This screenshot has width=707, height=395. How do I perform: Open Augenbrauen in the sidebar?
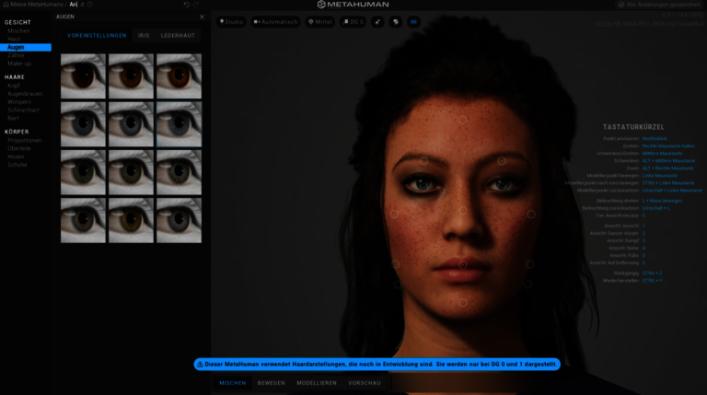pyautogui.click(x=25, y=94)
